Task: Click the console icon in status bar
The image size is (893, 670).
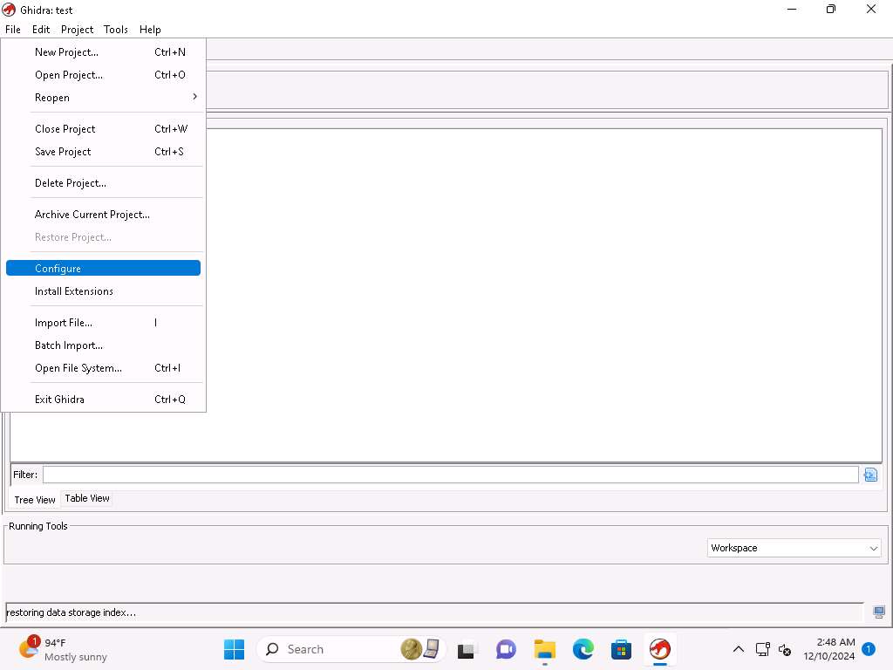Action: click(879, 612)
